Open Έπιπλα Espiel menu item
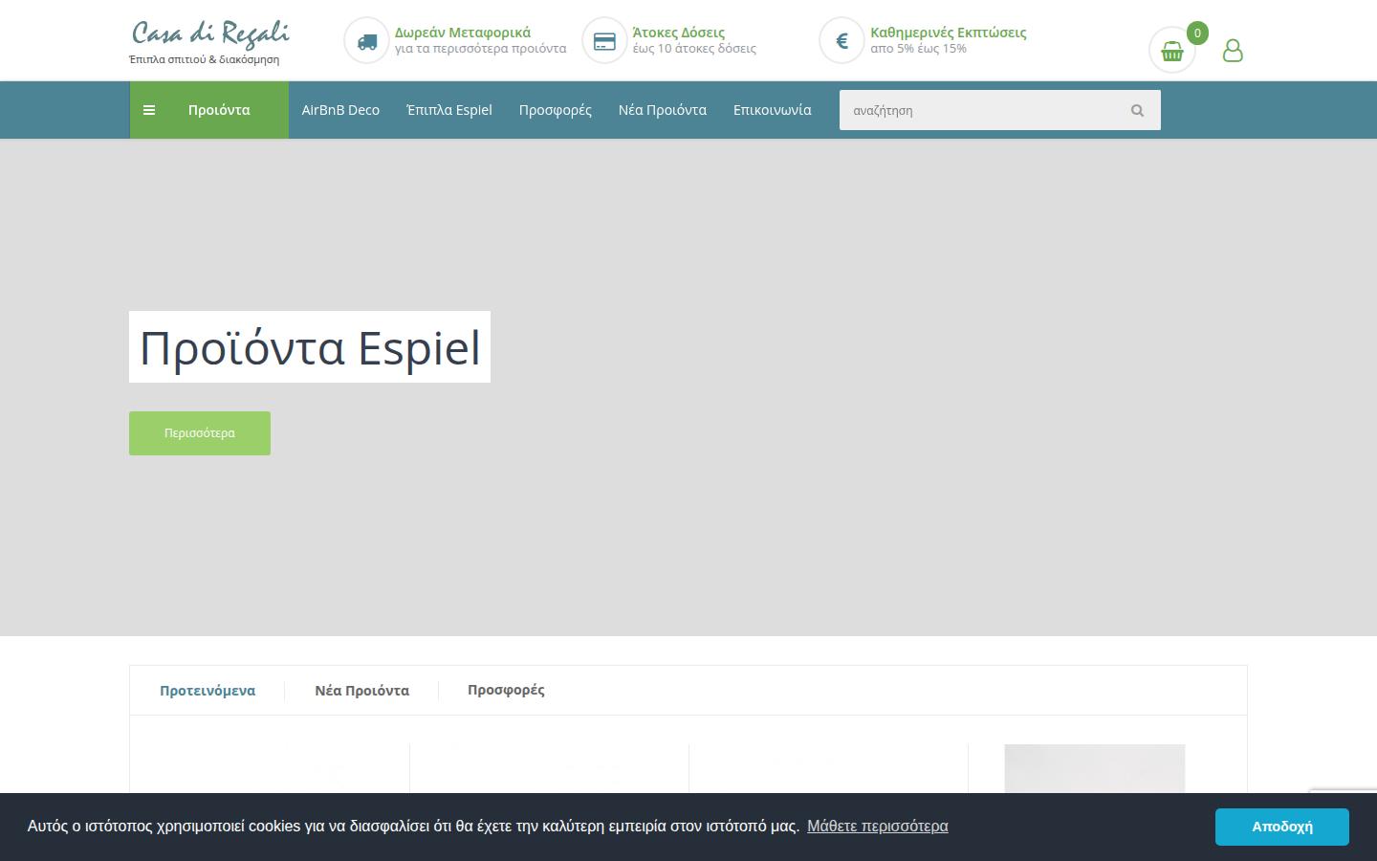1377x861 pixels. click(449, 110)
